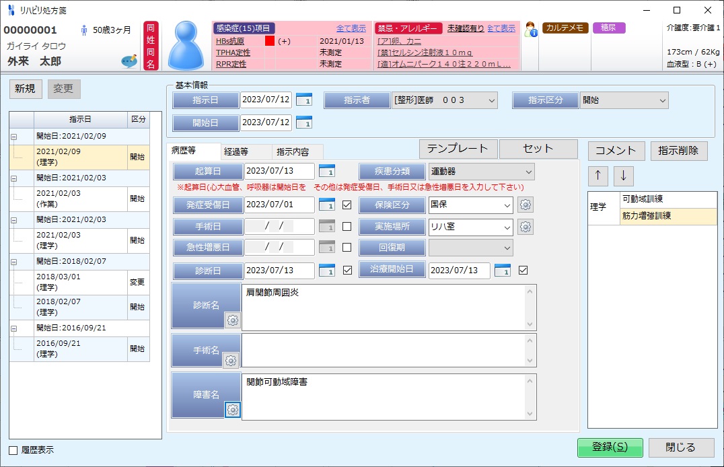Click gear icon beside 保険区分
The image size is (724, 467).
coord(526,205)
